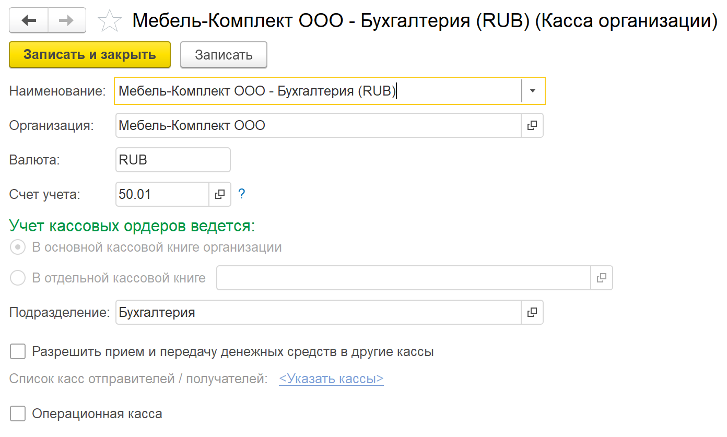Click the forward navigation arrow
This screenshot has height=437, width=727.
coord(67,21)
